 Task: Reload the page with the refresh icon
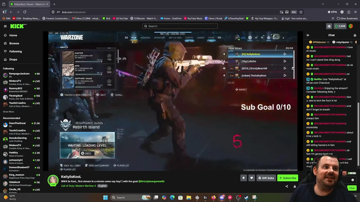tap(25, 12)
